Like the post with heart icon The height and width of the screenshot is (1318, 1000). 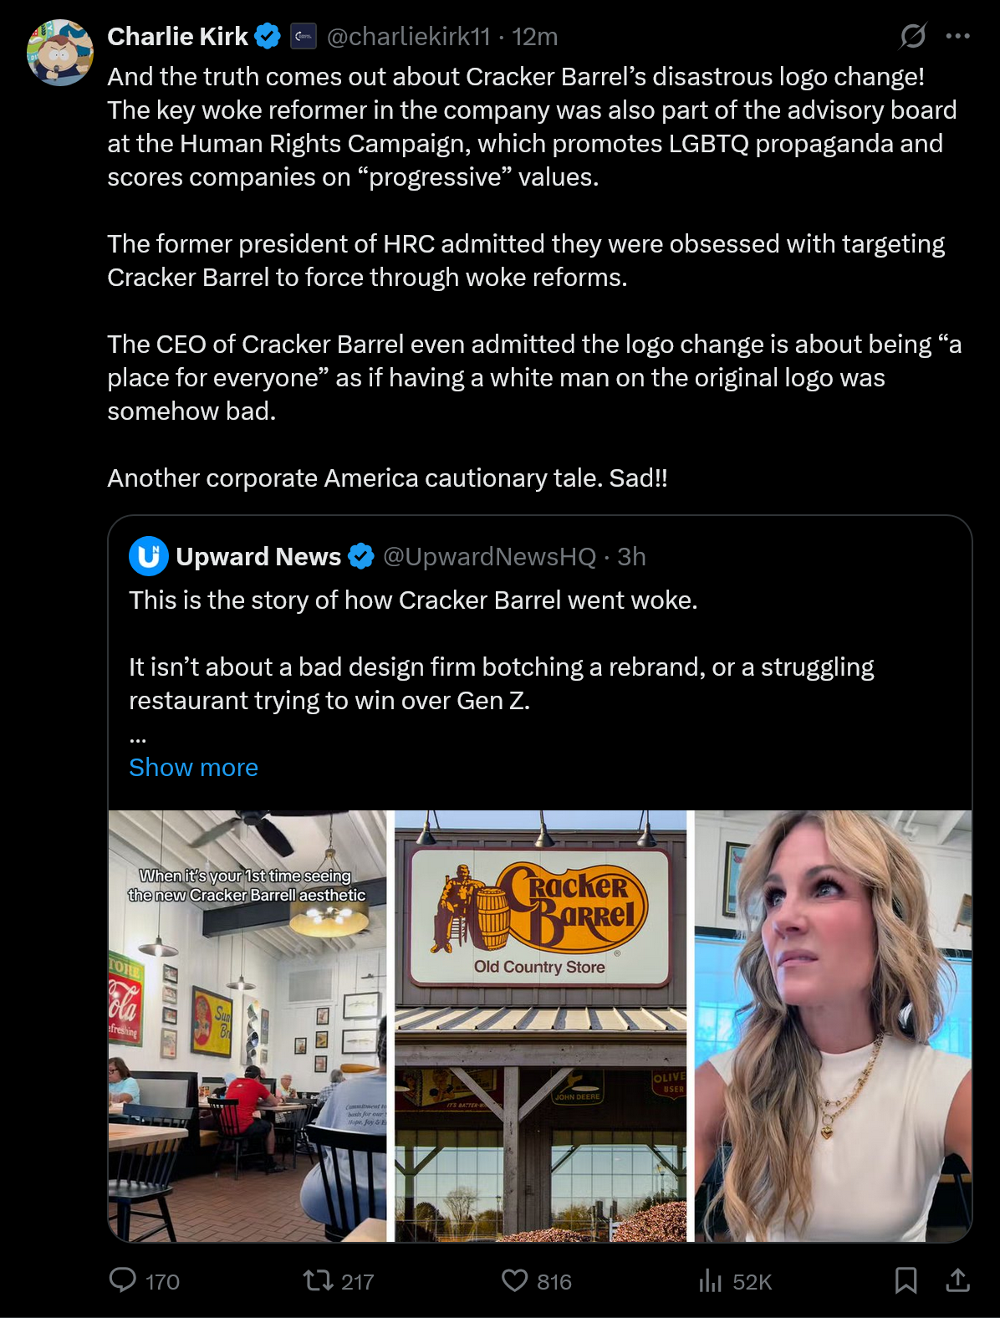[514, 1280]
